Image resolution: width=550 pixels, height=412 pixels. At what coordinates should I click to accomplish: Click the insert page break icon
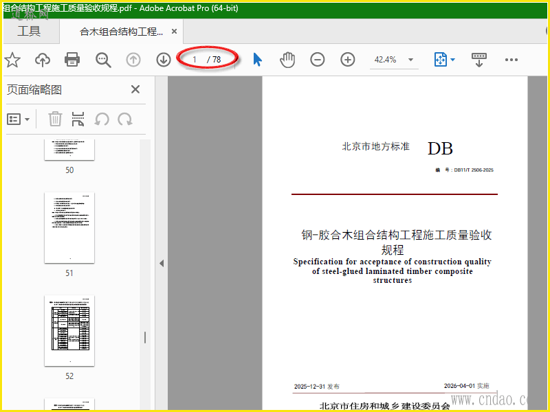click(x=78, y=119)
